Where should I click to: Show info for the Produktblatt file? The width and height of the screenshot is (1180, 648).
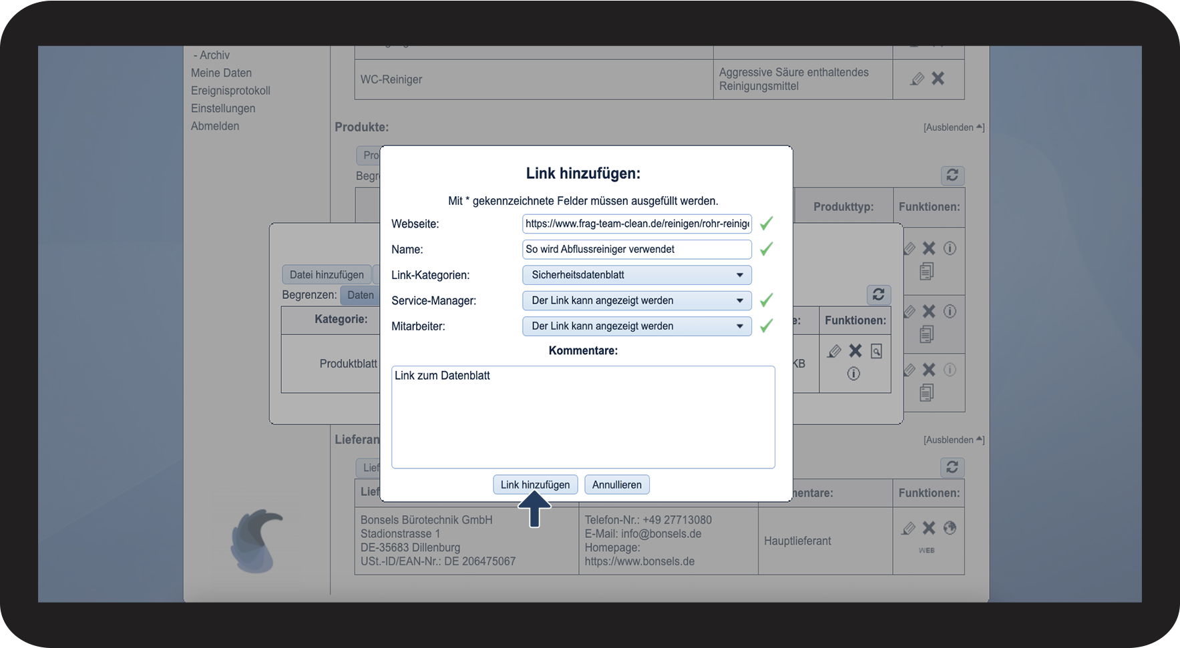(x=853, y=374)
